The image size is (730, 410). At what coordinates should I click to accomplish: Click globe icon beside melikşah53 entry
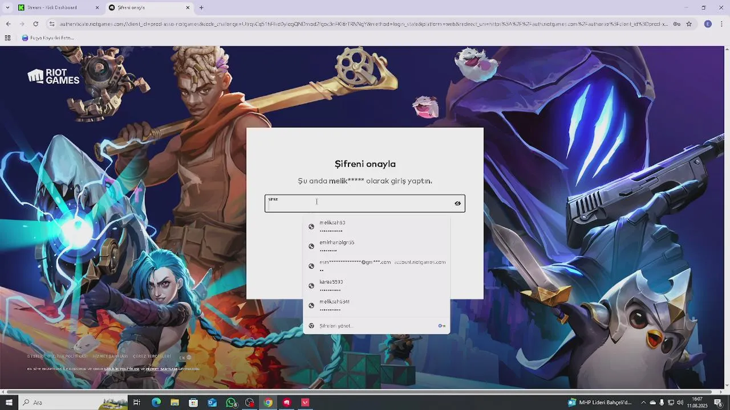[311, 227]
